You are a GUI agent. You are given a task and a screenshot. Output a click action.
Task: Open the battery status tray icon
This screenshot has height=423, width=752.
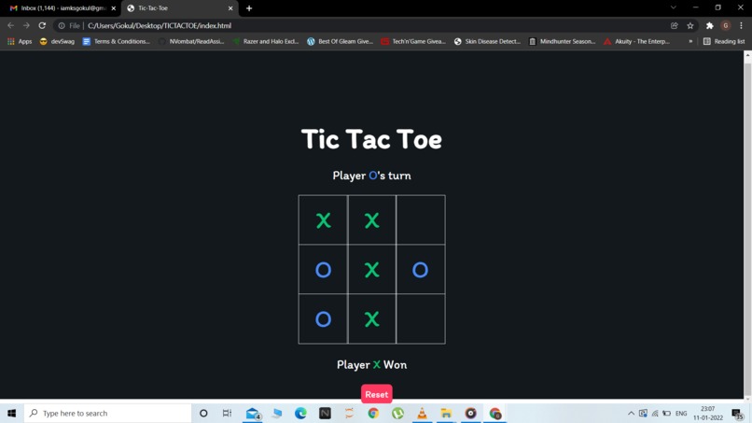tap(667, 413)
